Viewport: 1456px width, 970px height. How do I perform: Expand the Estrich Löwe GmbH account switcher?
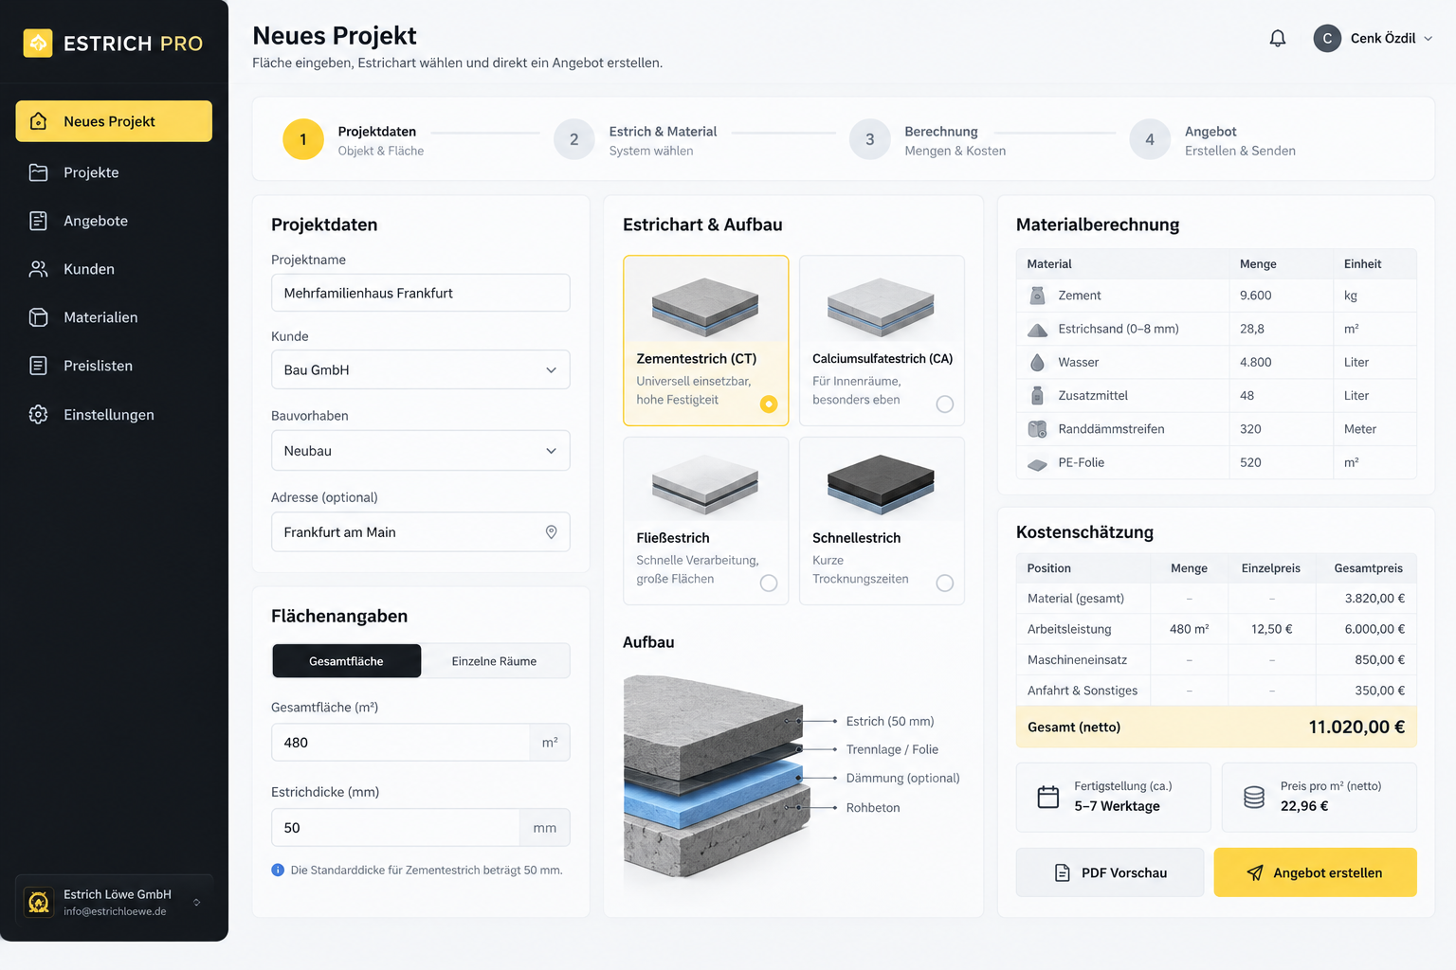click(x=115, y=902)
